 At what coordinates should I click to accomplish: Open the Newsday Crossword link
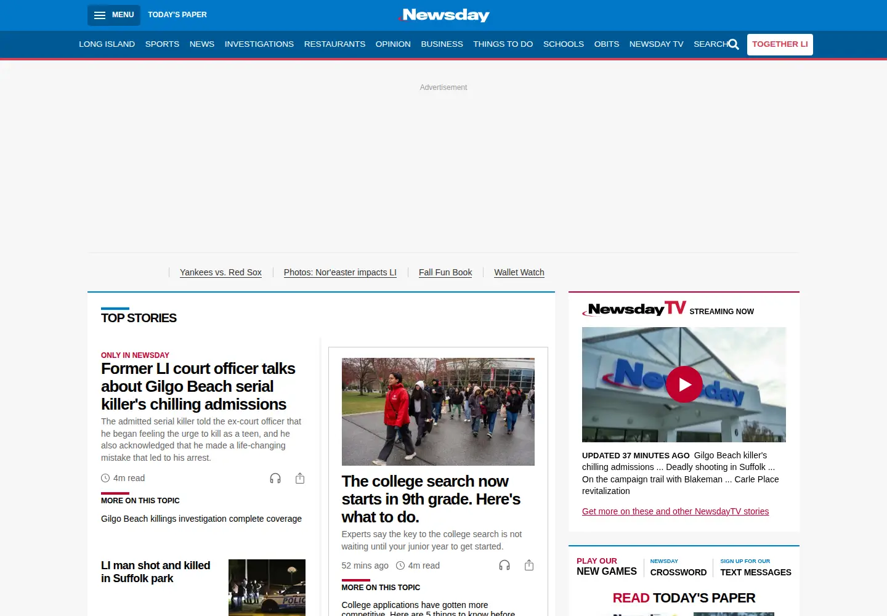[678, 567]
